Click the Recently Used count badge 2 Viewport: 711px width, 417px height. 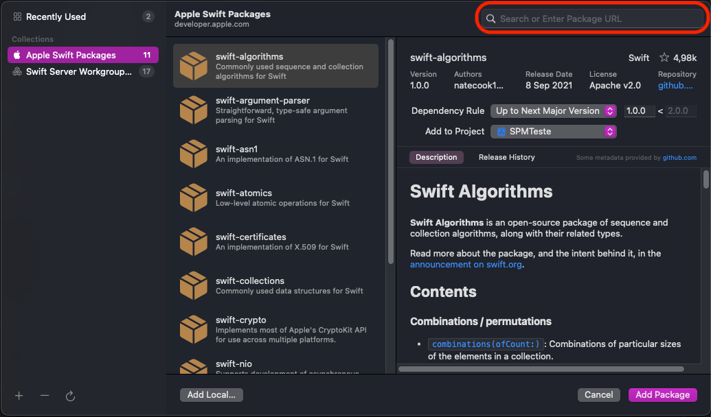point(148,16)
